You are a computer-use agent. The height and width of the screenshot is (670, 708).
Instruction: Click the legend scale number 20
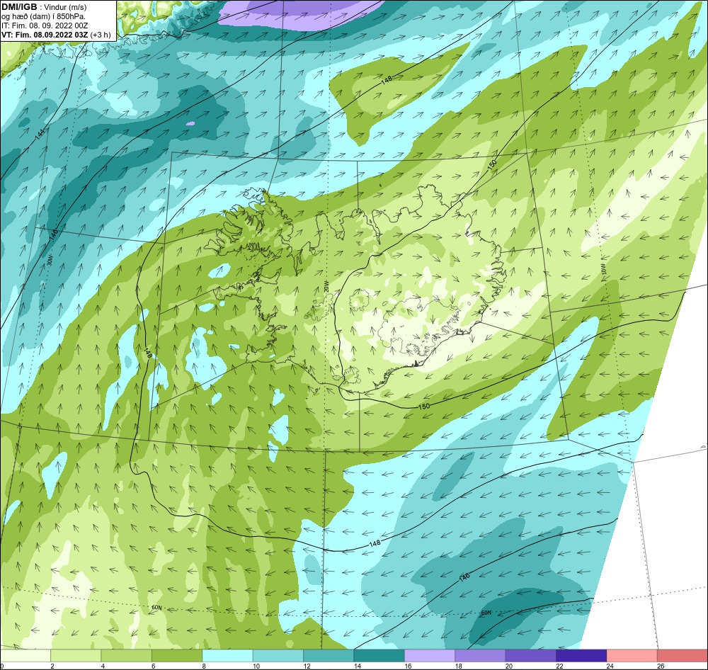click(509, 666)
